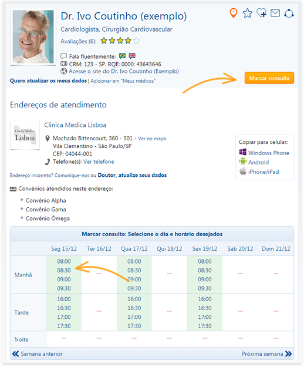The width and height of the screenshot is (304, 367).
Task: Open Dr. Ivo Coutinho's profile photo
Action: pos(33,37)
